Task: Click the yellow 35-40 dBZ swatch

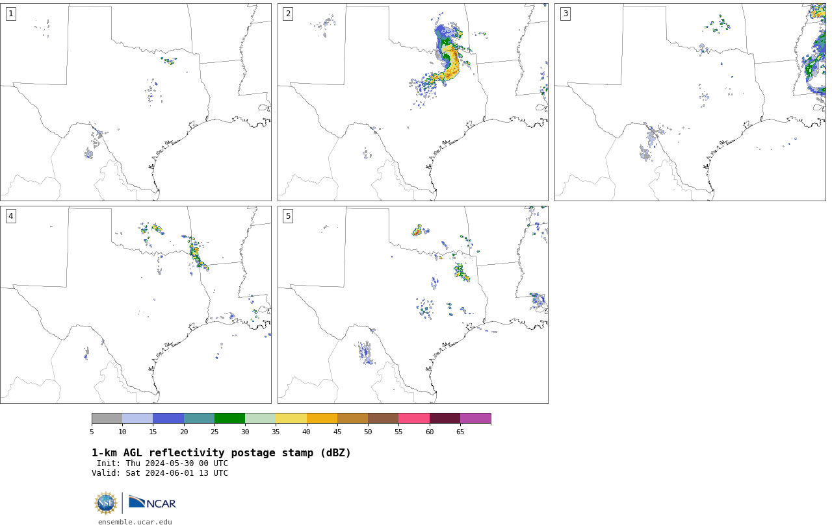Action: 291,418
